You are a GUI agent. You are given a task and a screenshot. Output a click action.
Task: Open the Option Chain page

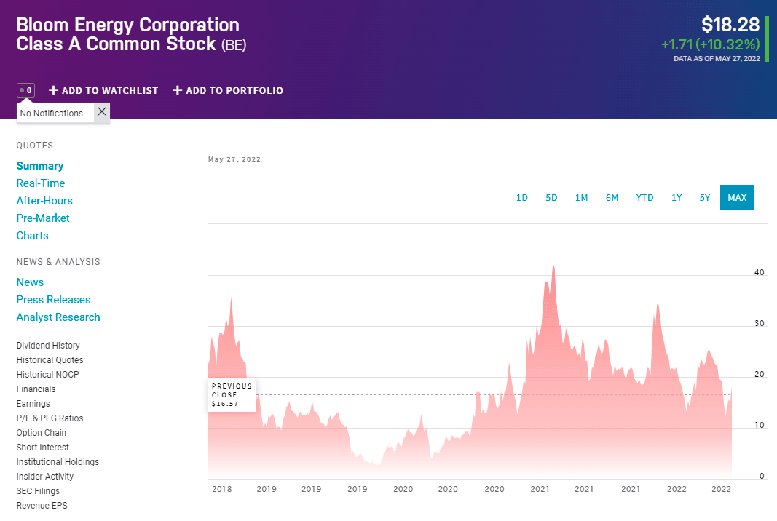tap(41, 433)
